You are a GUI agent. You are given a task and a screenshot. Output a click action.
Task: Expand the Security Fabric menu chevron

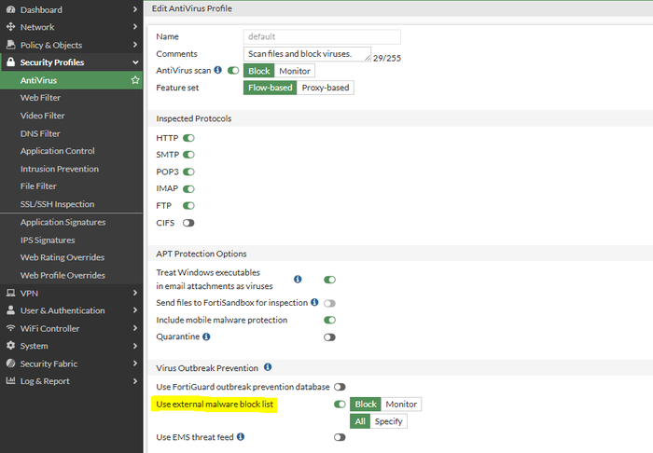click(x=135, y=364)
